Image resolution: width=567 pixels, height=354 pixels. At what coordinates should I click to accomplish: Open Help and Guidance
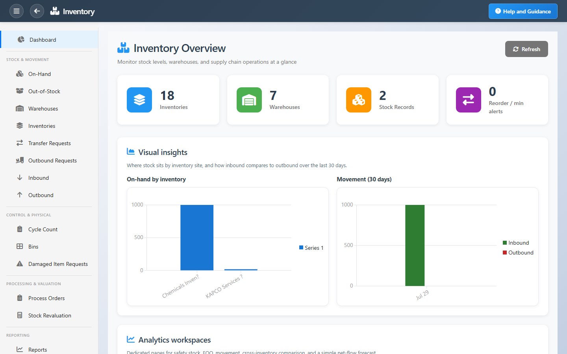pos(523,11)
